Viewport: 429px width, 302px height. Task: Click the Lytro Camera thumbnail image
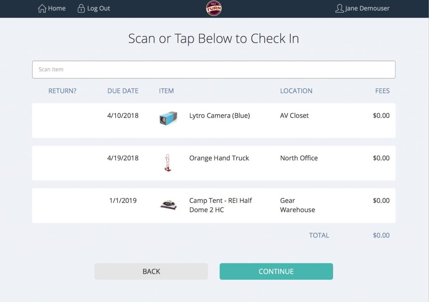point(168,118)
